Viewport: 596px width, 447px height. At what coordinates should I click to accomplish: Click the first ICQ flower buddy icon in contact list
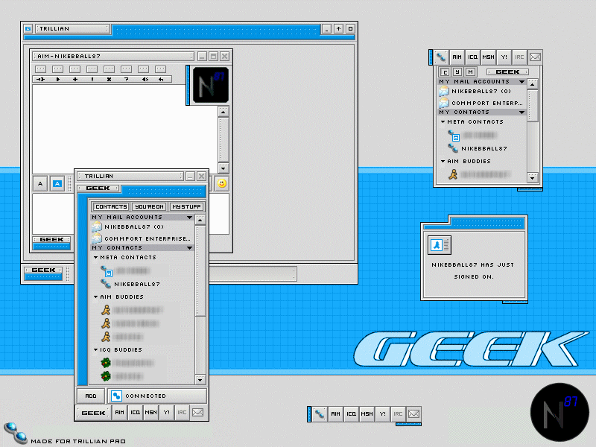[106, 363]
